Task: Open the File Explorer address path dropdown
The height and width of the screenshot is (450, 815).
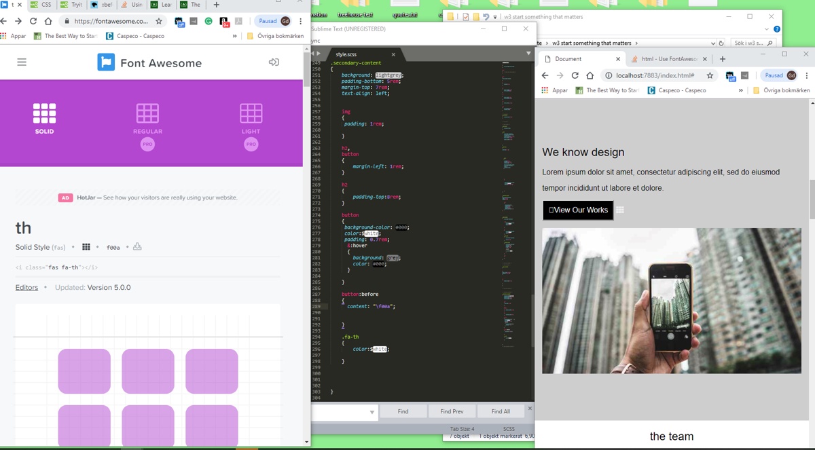Action: 712,43
